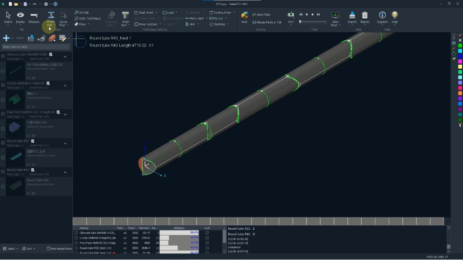Viewport: 463px width, 260px height.
Task: Start simulation with Simu Start
Action: [x=335, y=19]
